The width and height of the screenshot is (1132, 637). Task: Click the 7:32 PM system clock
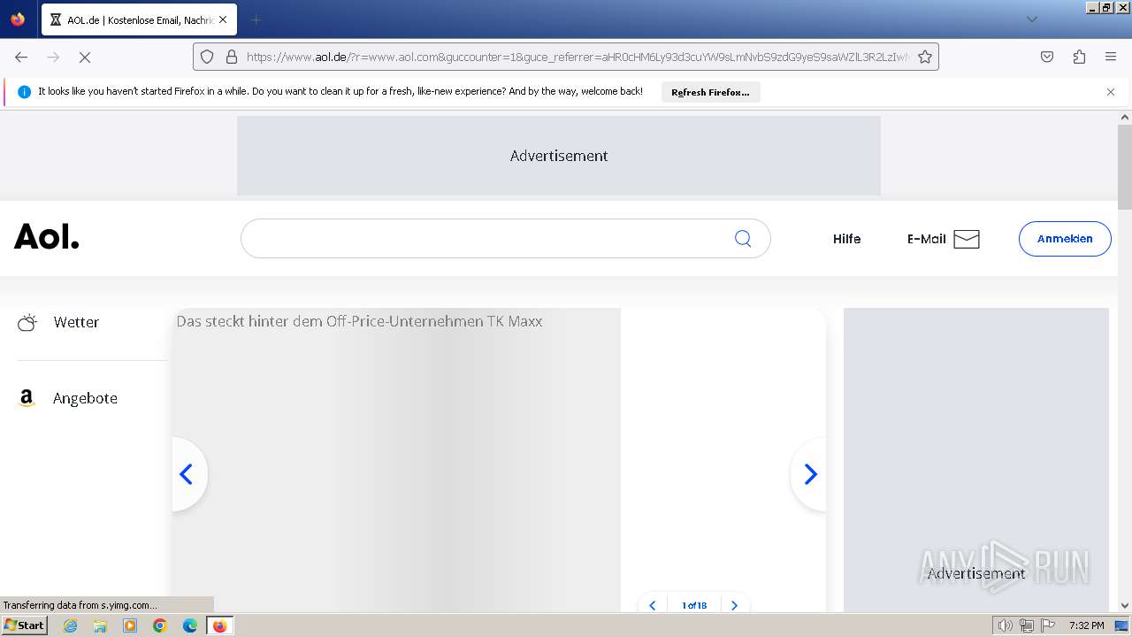1086,625
